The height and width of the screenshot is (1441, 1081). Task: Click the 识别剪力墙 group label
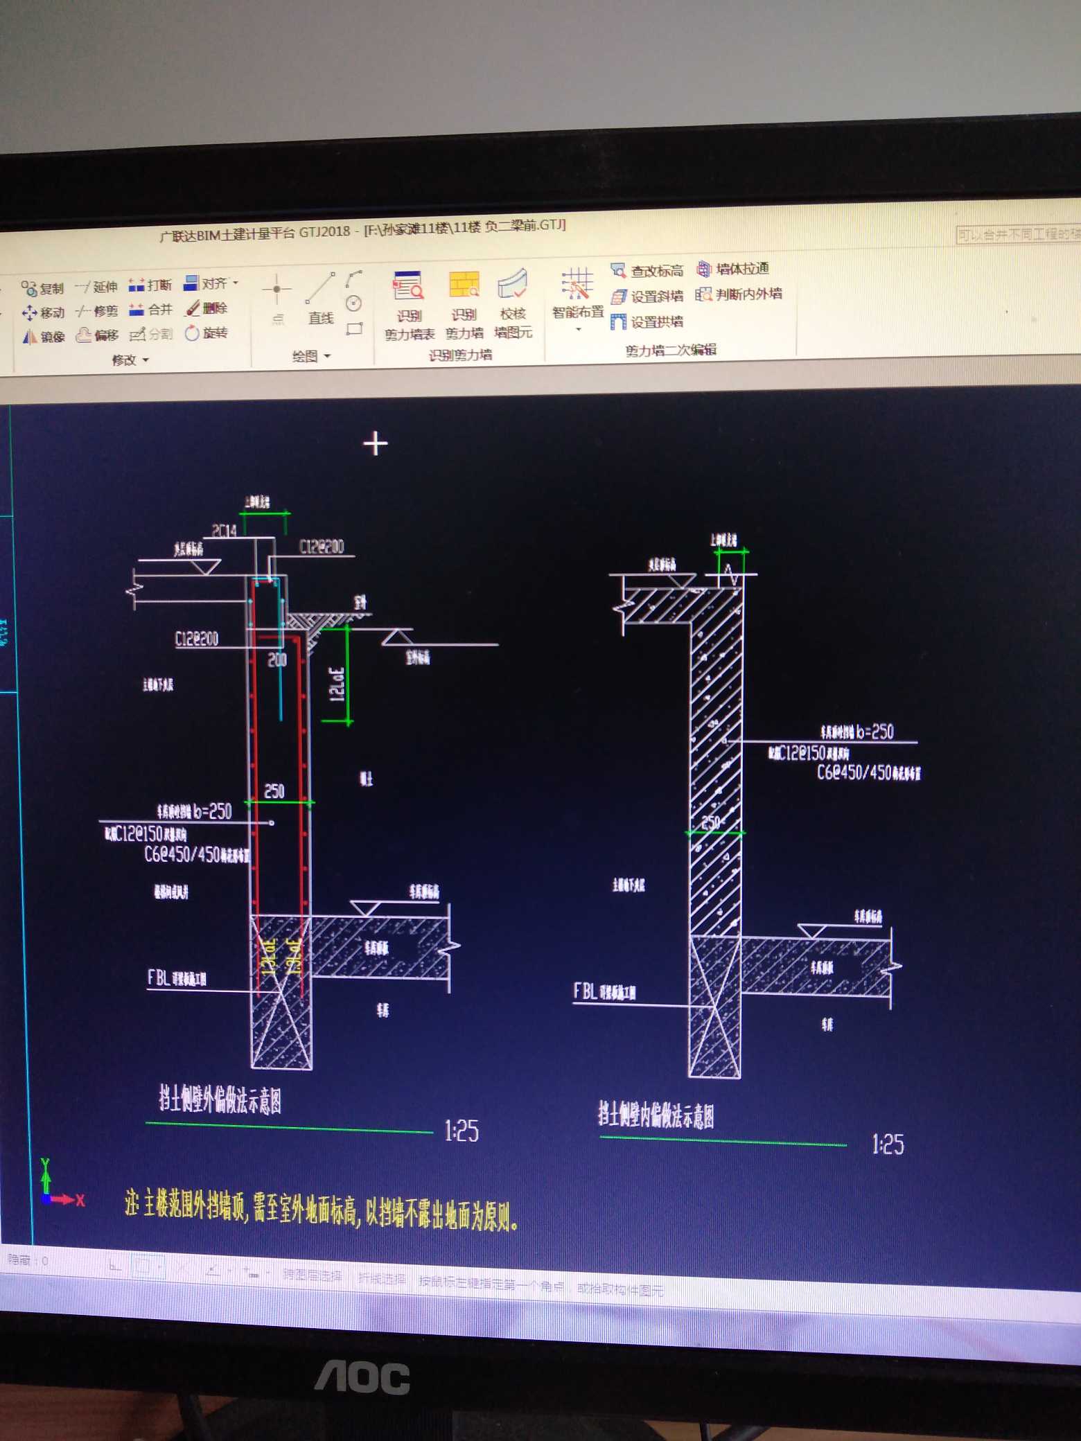[460, 355]
